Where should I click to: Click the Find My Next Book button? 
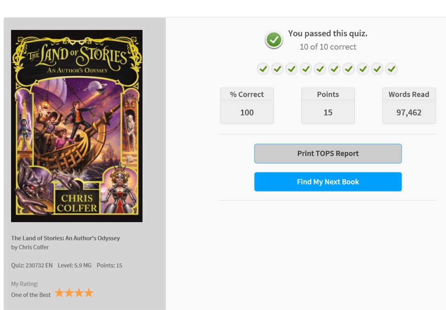(328, 182)
